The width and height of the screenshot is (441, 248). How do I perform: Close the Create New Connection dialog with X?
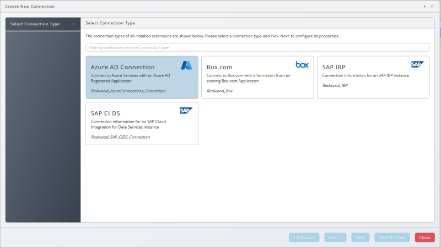point(432,6)
